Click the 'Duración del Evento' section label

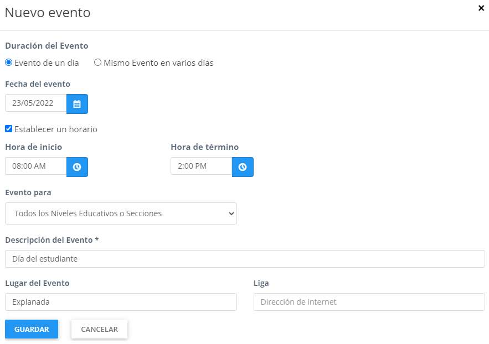[47, 46]
